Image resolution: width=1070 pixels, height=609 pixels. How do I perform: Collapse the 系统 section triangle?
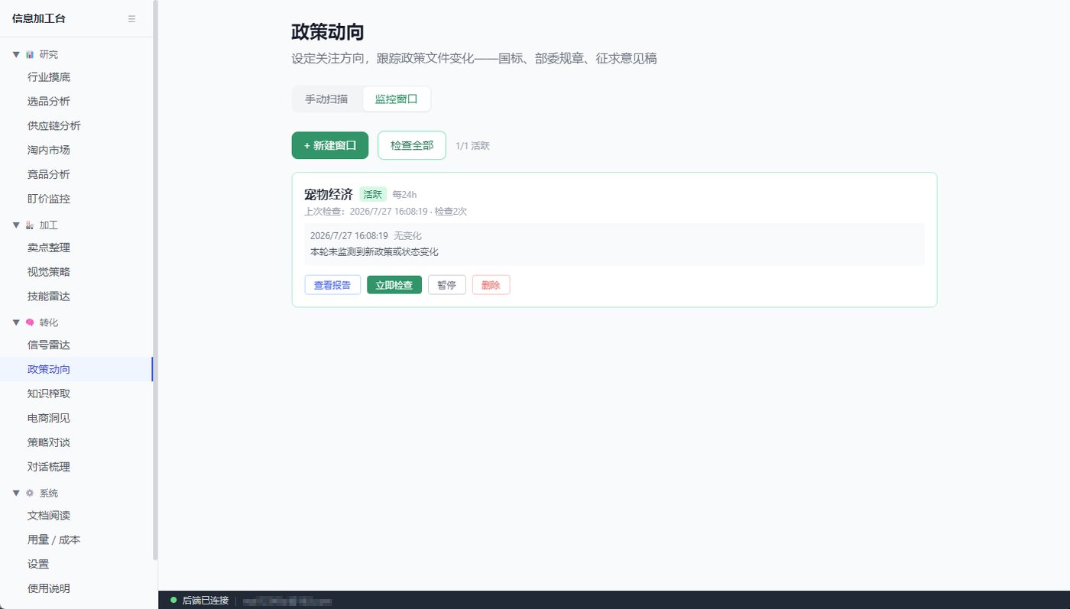16,493
